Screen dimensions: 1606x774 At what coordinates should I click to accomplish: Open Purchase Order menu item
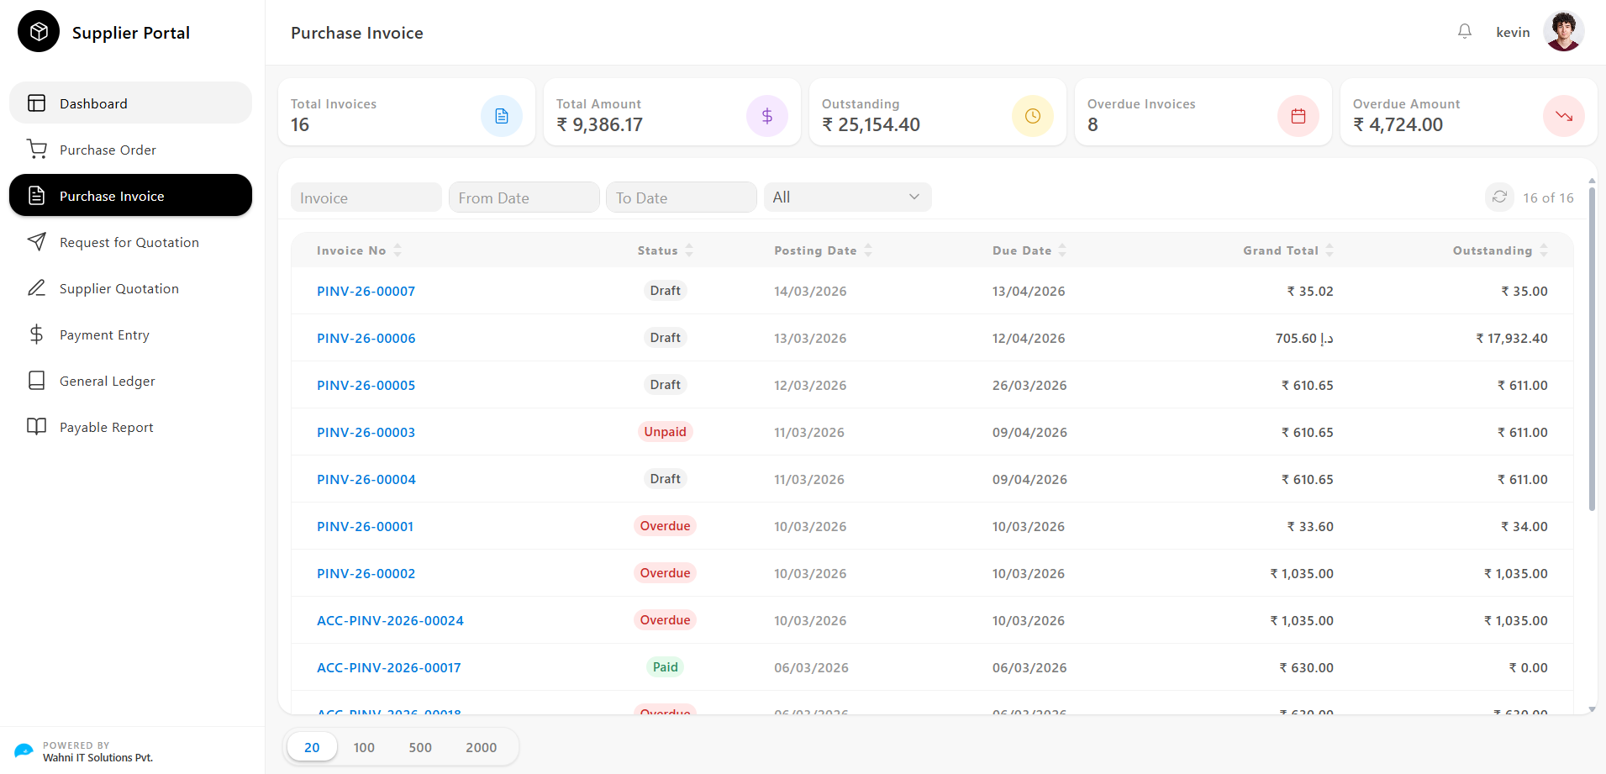[x=130, y=150]
